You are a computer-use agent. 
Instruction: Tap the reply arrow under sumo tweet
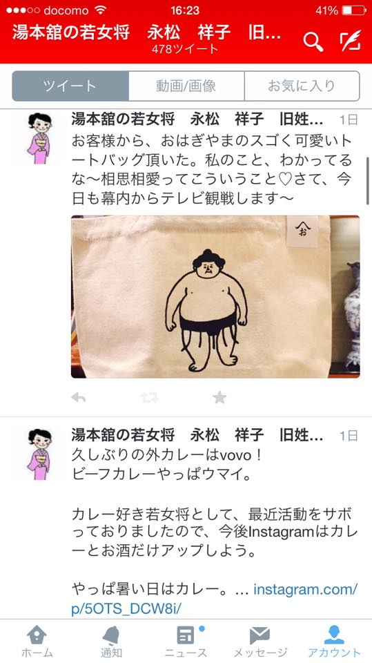click(x=79, y=398)
